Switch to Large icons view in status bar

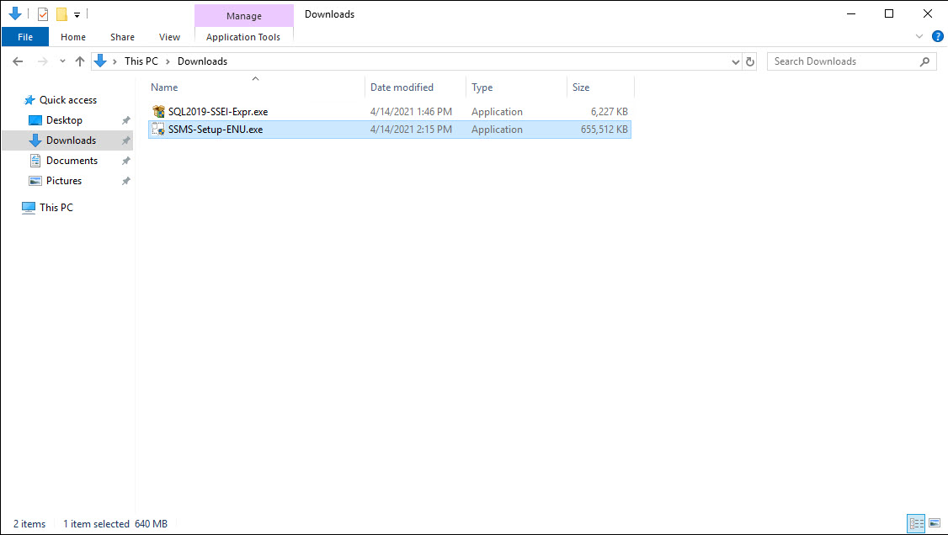tap(934, 523)
